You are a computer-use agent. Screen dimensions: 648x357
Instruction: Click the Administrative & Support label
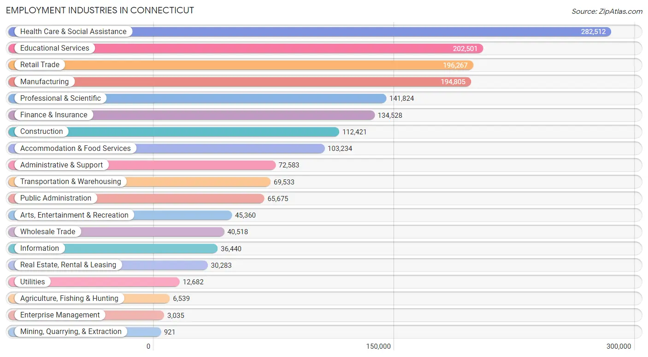pyautogui.click(x=62, y=165)
